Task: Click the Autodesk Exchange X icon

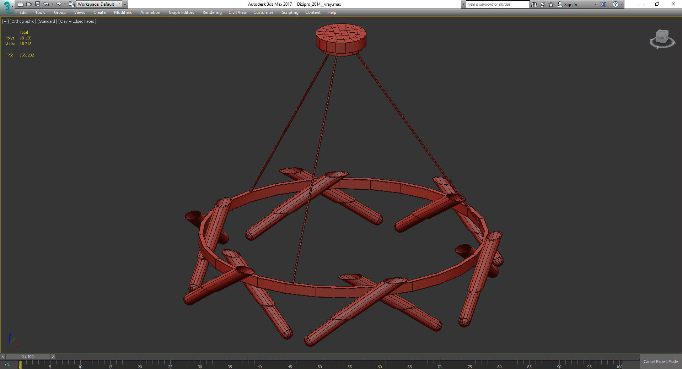Action: [x=603, y=4]
